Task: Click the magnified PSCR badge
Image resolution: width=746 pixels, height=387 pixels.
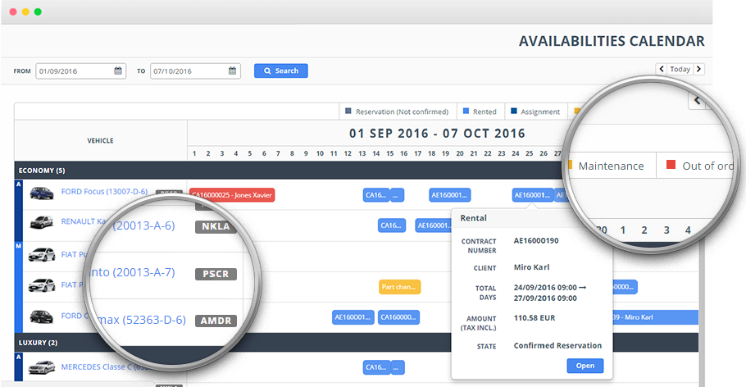Action: [216, 274]
